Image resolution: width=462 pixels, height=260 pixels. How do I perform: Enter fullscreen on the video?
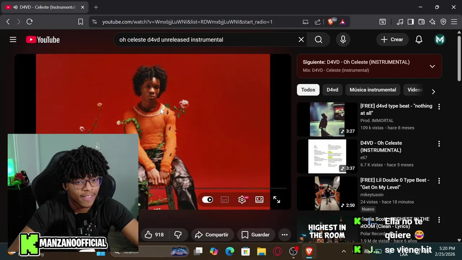point(277,200)
